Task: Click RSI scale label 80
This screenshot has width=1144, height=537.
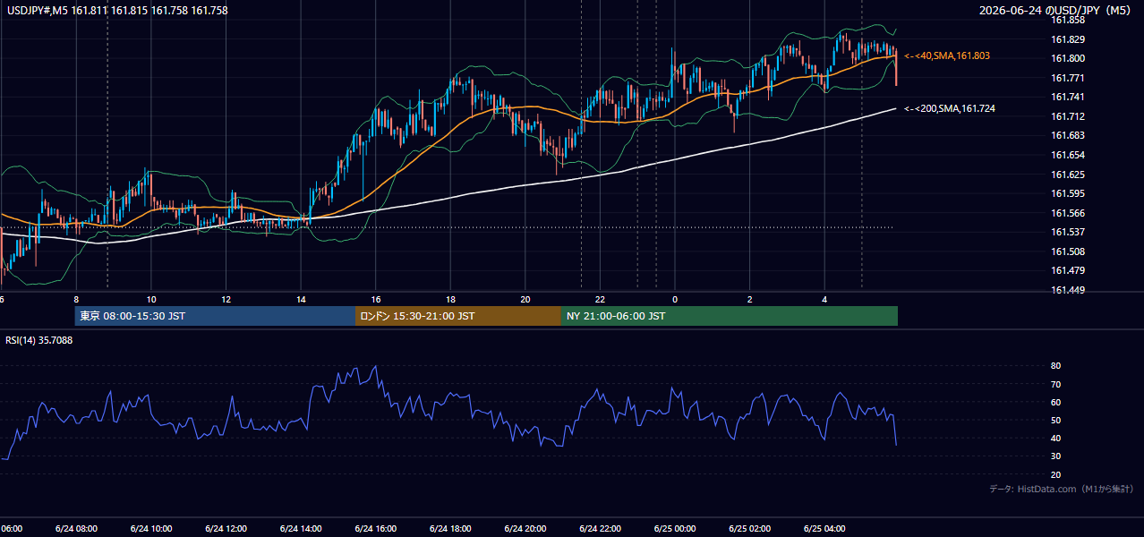Action: click(x=1055, y=366)
